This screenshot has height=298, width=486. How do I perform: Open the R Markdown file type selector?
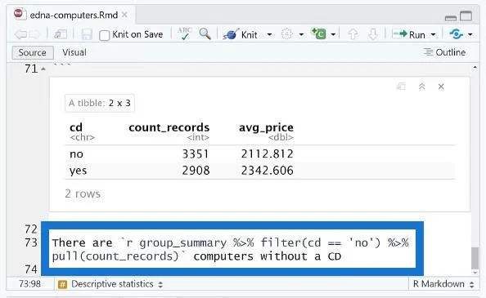pos(443,284)
